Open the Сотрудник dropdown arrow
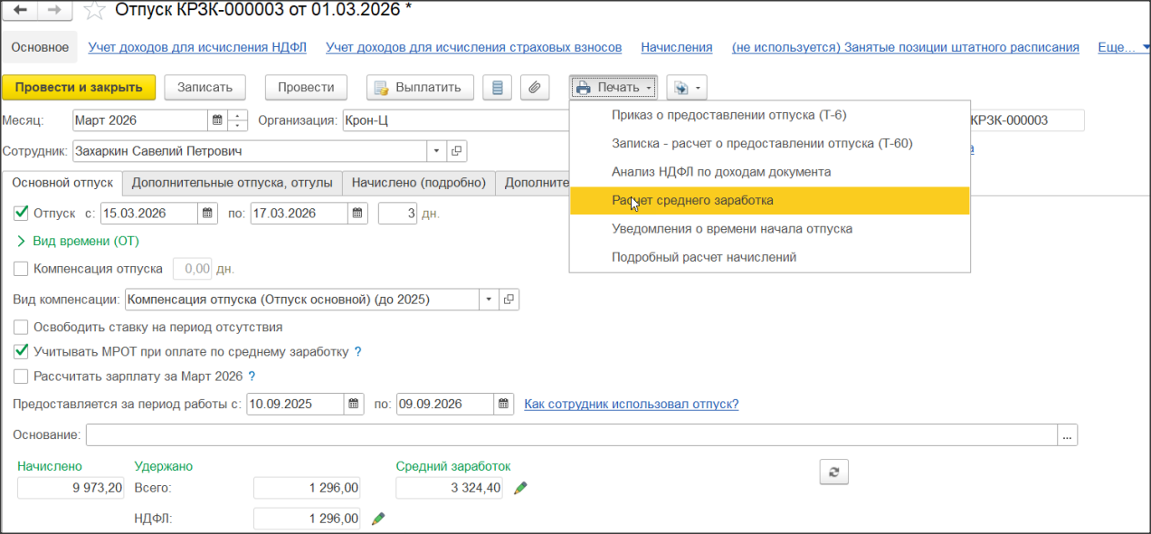 tap(437, 151)
